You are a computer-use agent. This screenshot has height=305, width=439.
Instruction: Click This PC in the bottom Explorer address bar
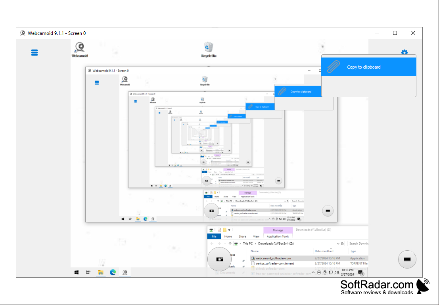(247, 244)
